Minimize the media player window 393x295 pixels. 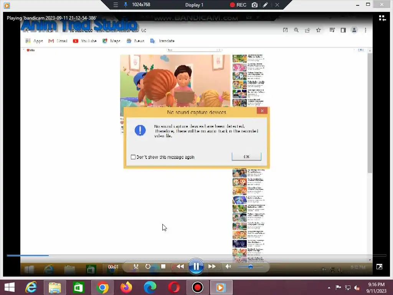pos(358,5)
